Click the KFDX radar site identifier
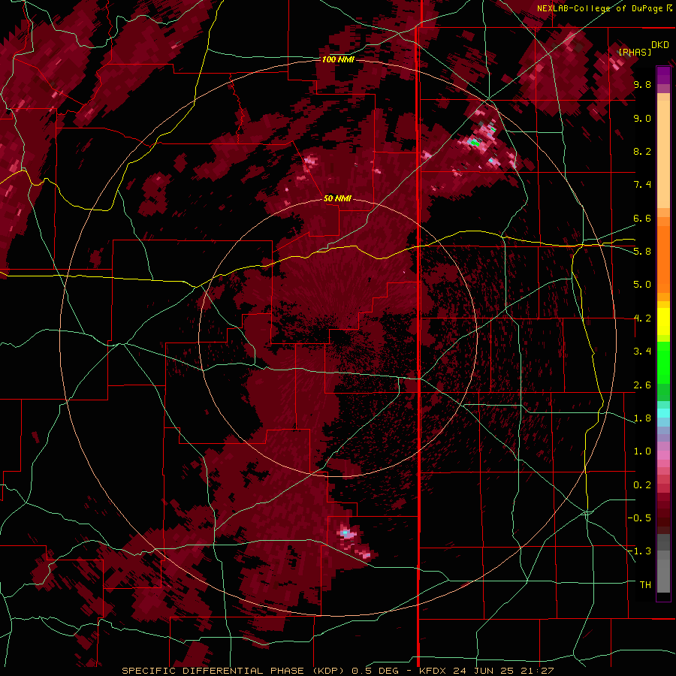The width and height of the screenshot is (676, 676). pyautogui.click(x=433, y=671)
